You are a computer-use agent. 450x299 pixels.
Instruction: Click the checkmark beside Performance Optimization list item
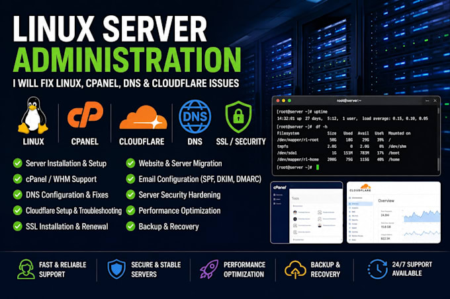tap(130, 211)
